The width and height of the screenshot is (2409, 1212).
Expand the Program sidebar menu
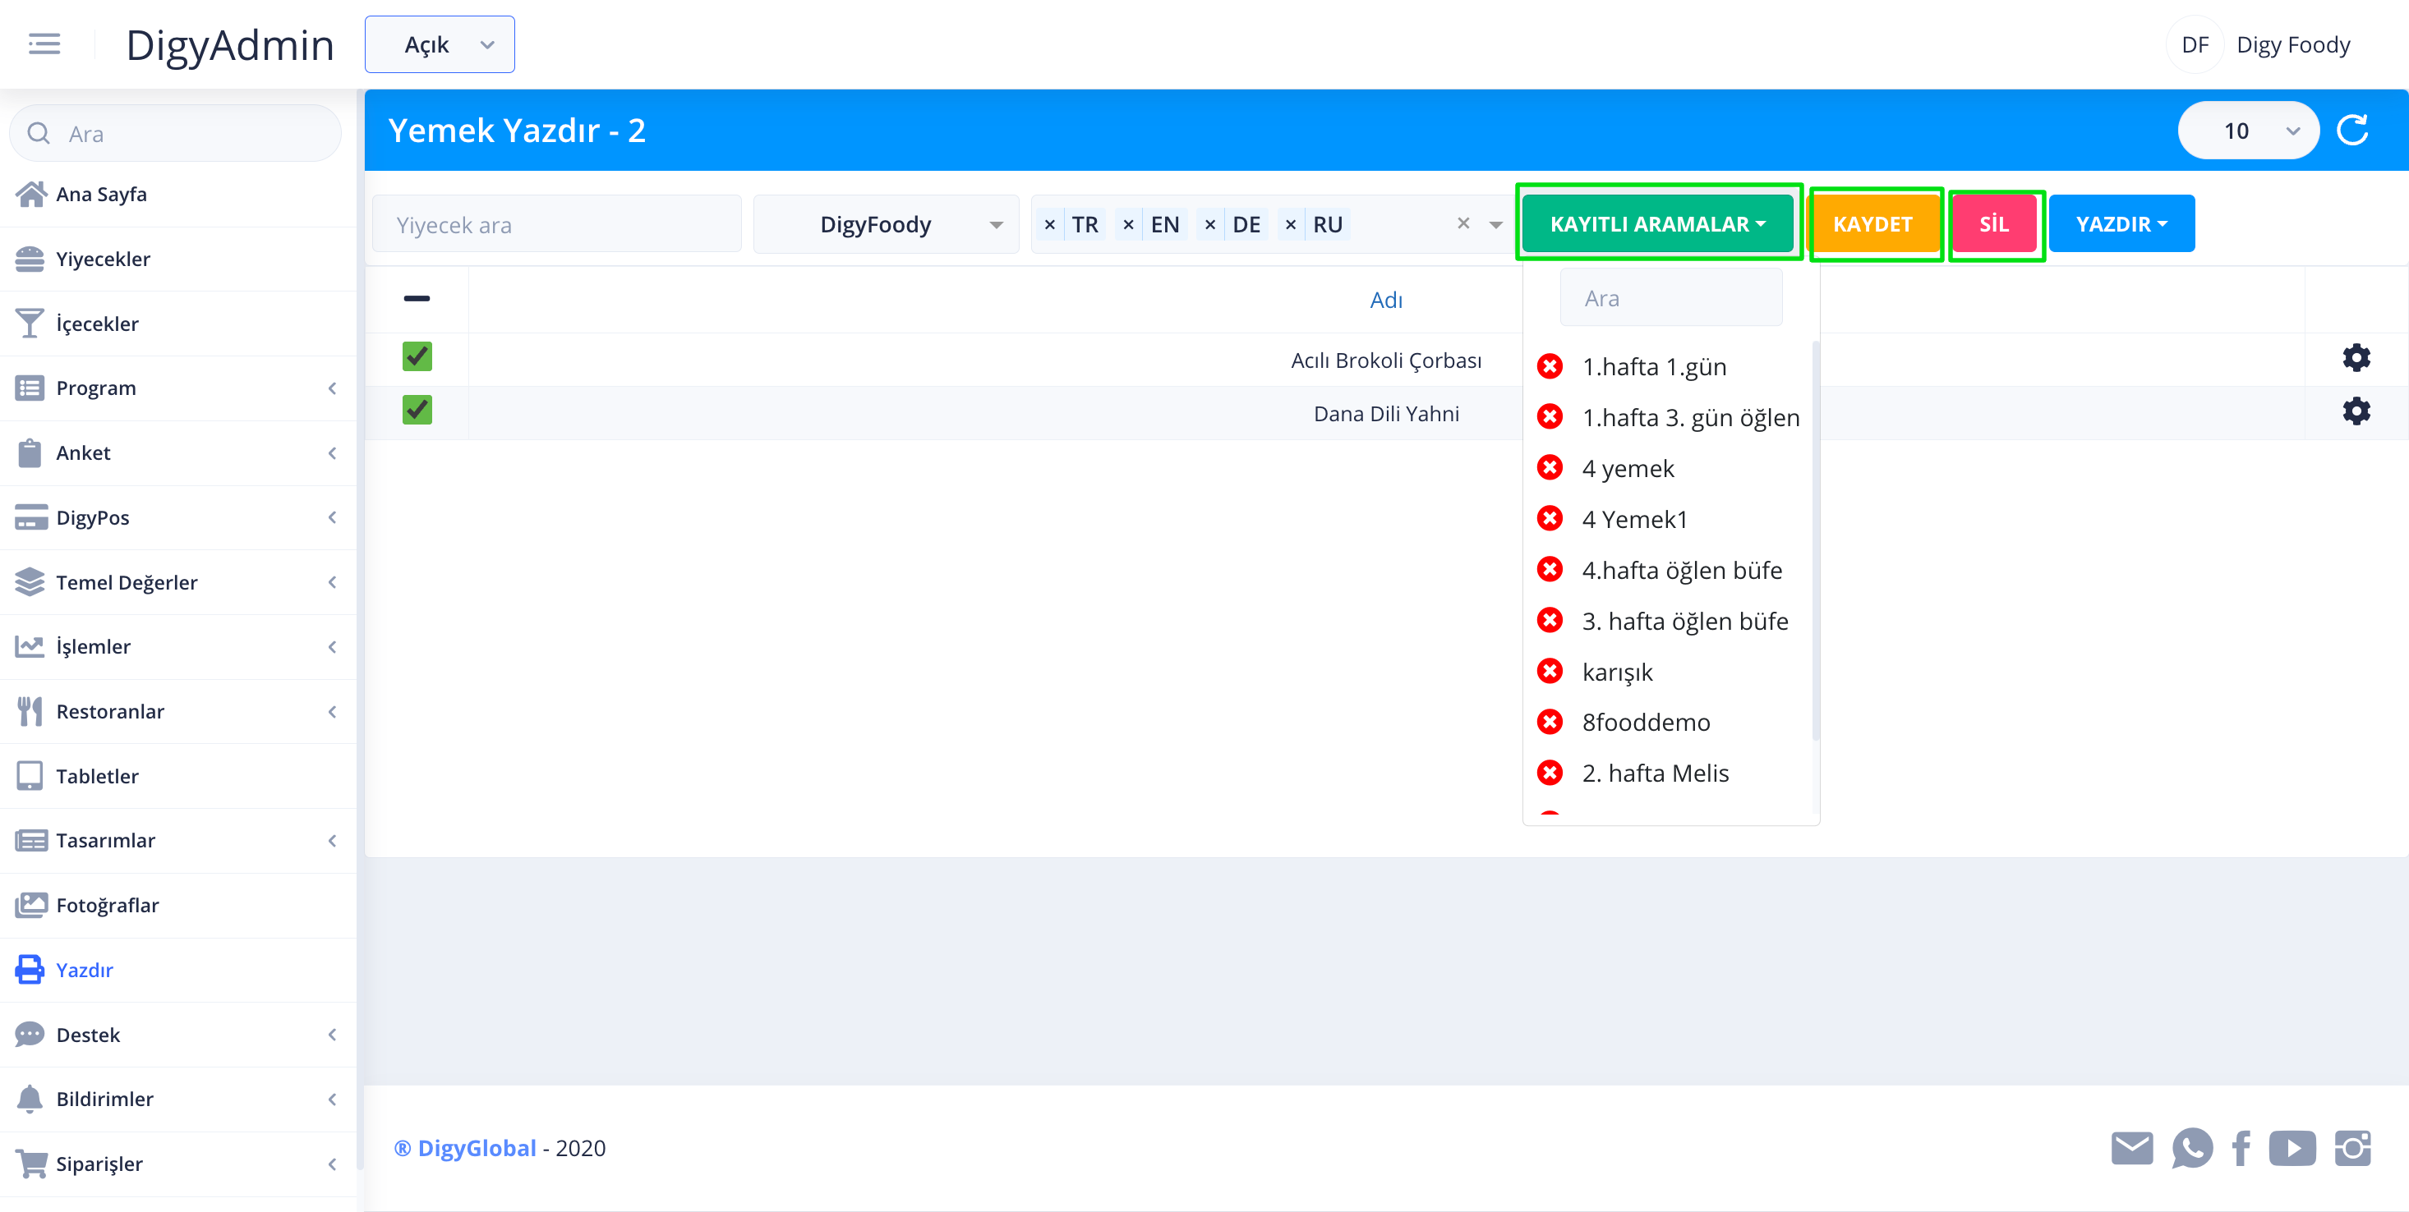coord(177,388)
